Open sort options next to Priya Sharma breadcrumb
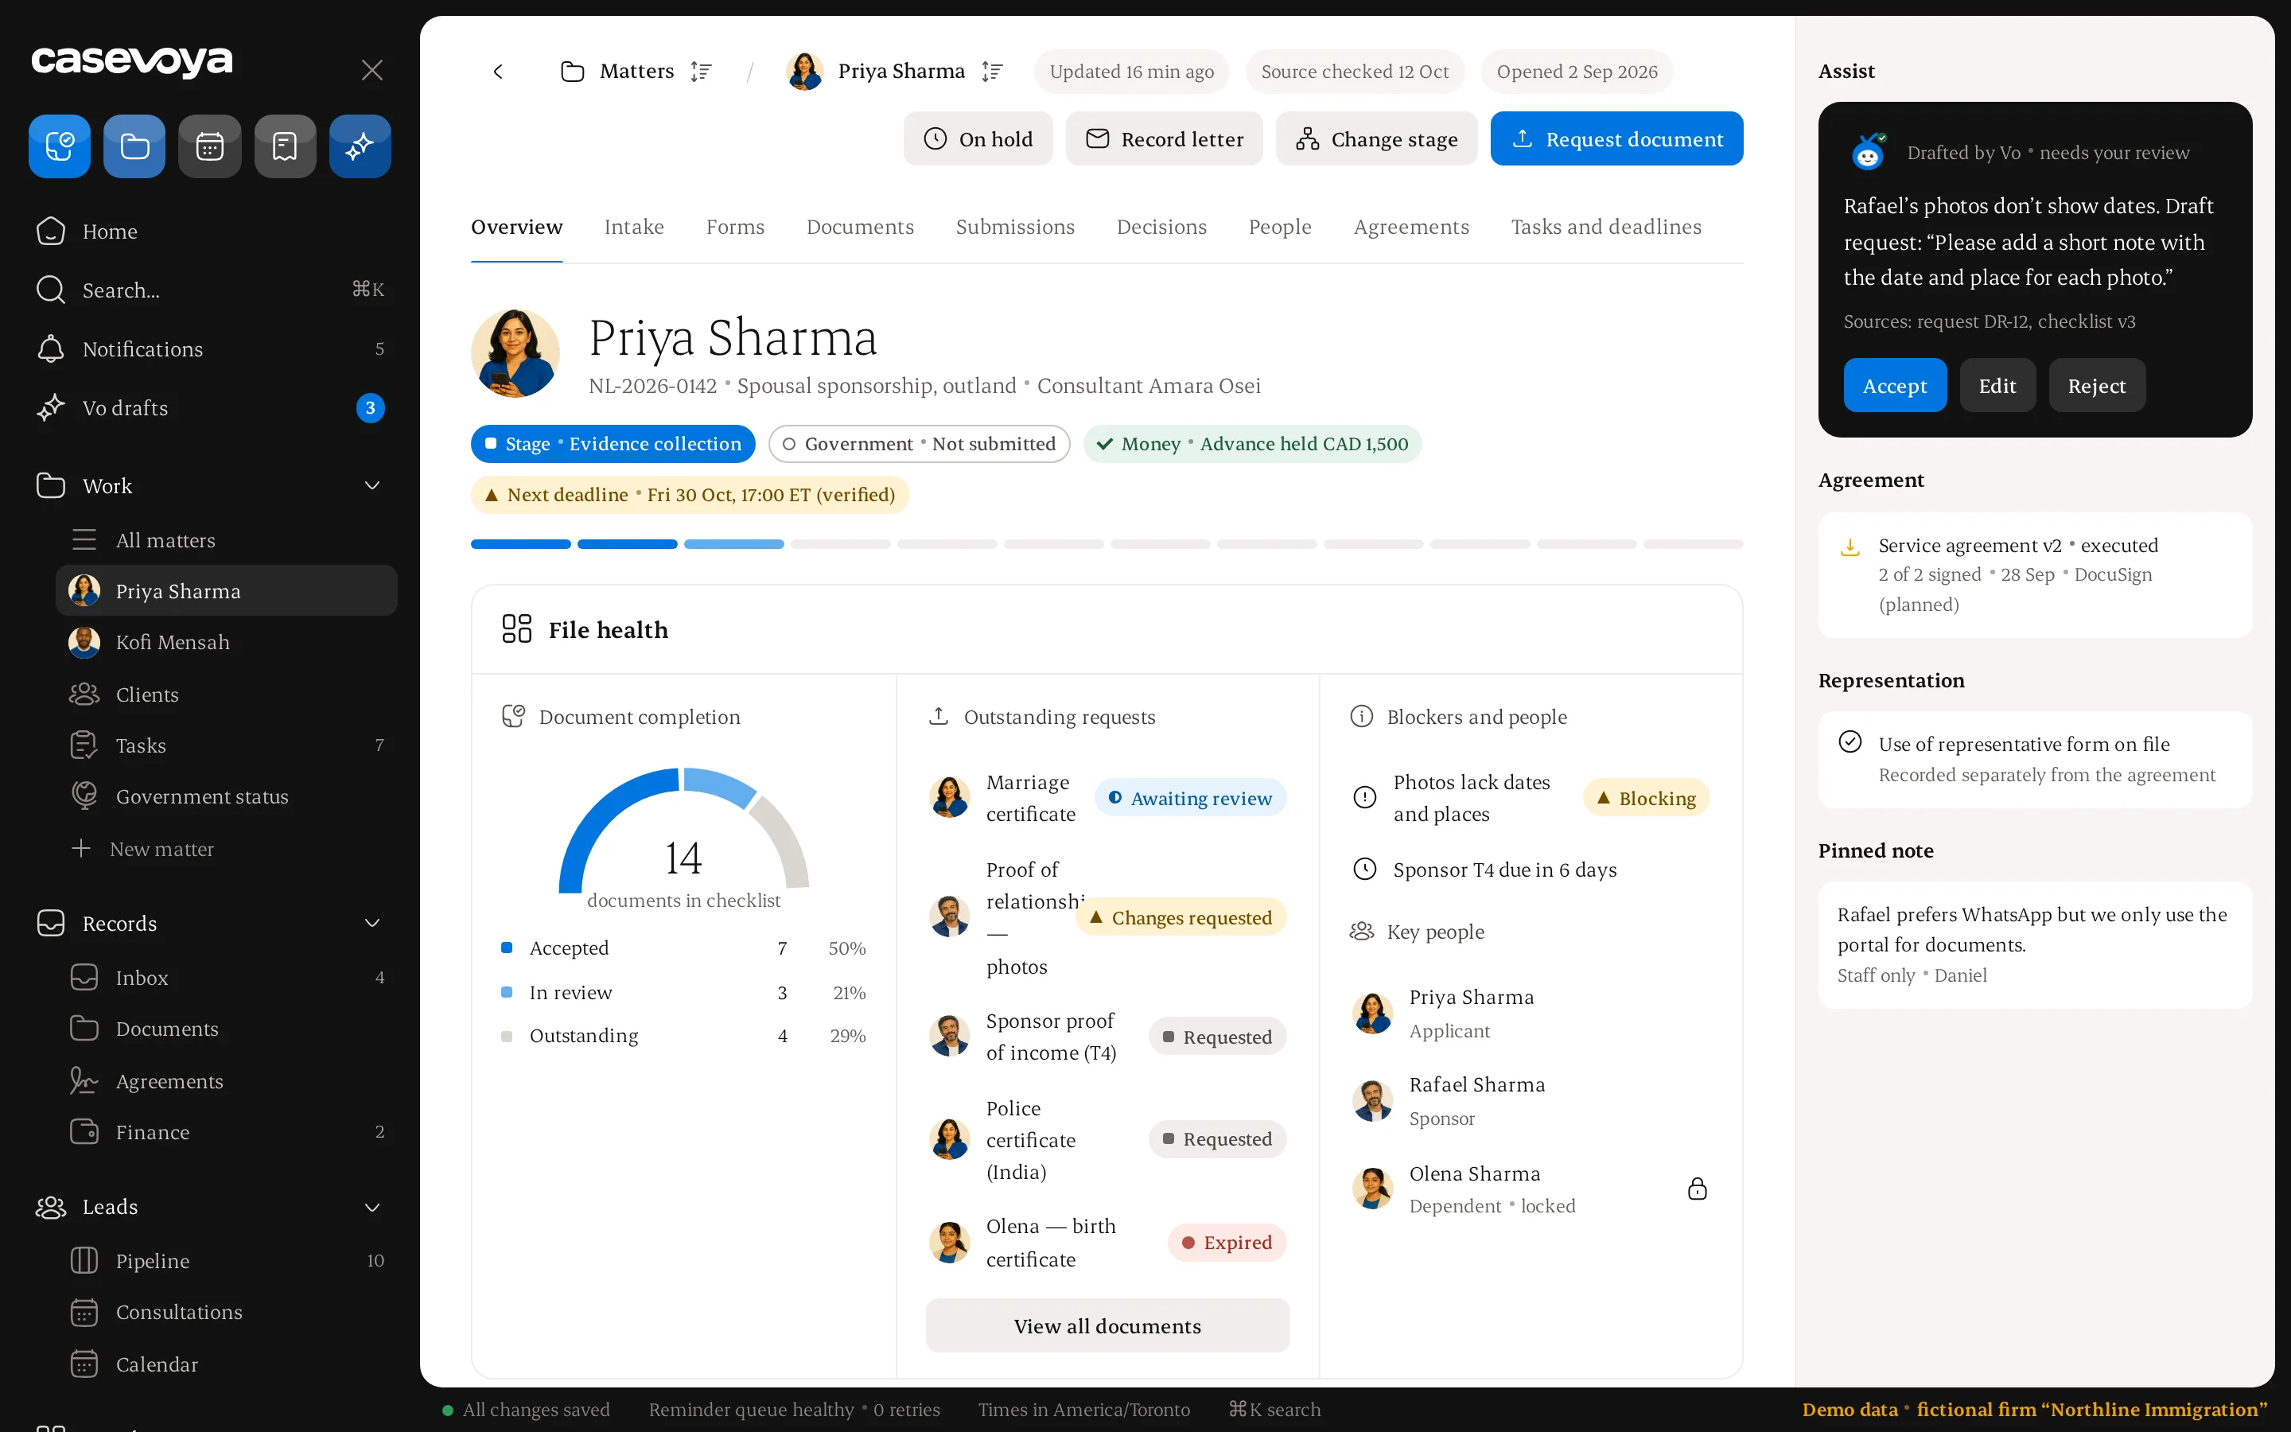The height and width of the screenshot is (1432, 2291). pyautogui.click(x=992, y=71)
